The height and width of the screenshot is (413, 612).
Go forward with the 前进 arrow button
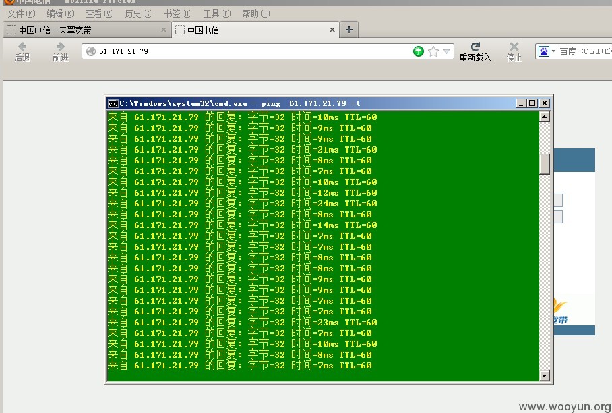click(x=60, y=51)
